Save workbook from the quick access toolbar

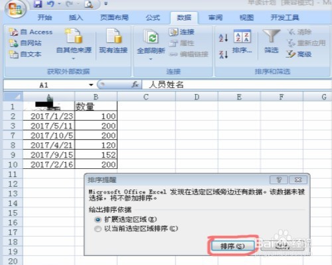[x=38, y=4]
